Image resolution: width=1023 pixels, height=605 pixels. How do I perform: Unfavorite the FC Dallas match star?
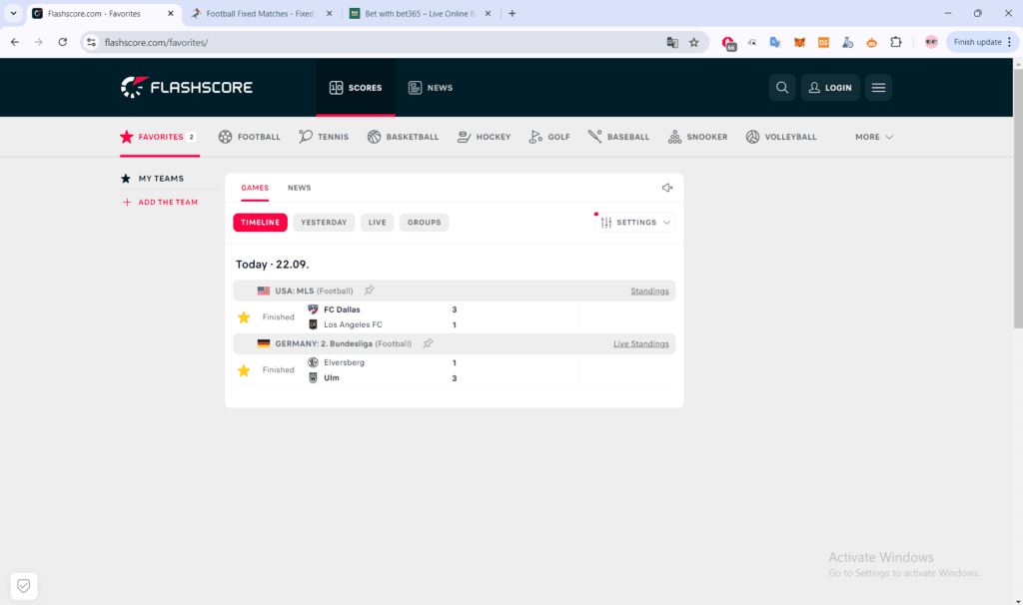[244, 317]
